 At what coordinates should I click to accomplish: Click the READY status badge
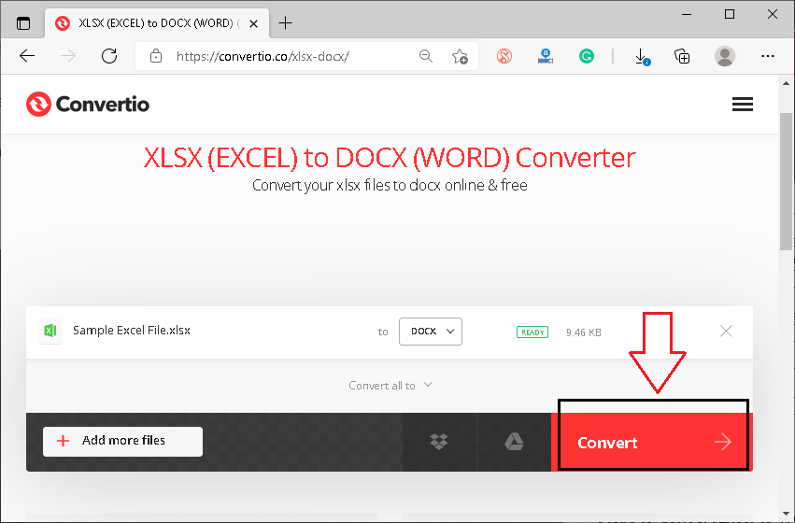[x=532, y=332]
